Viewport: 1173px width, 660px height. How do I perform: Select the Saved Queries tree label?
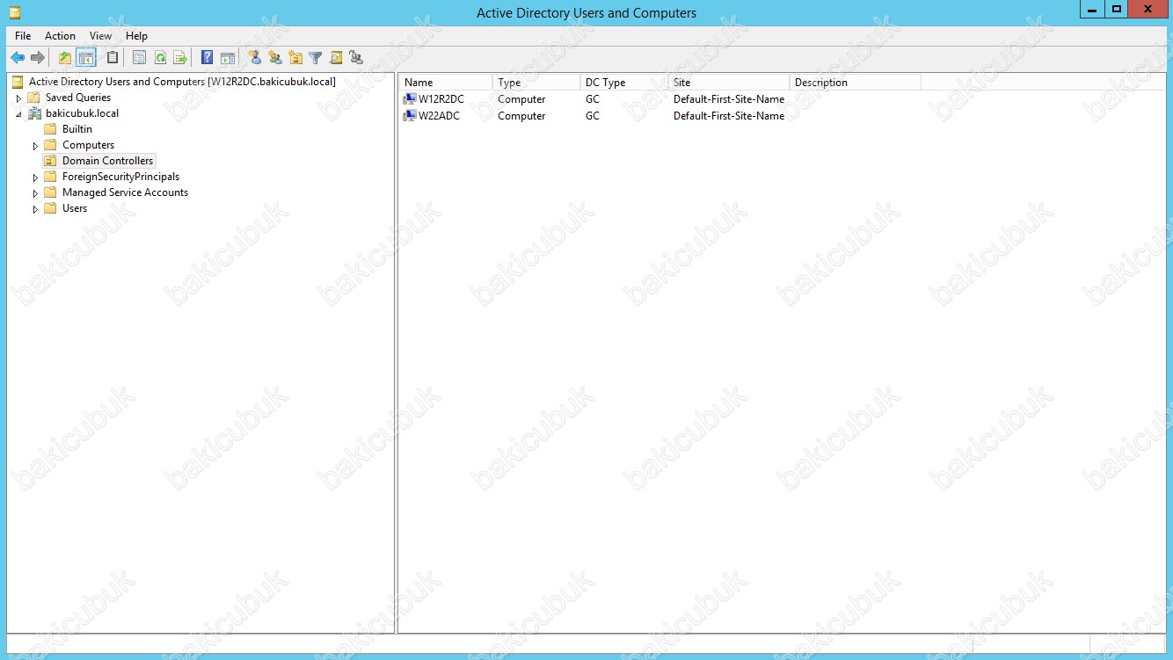[x=78, y=98]
